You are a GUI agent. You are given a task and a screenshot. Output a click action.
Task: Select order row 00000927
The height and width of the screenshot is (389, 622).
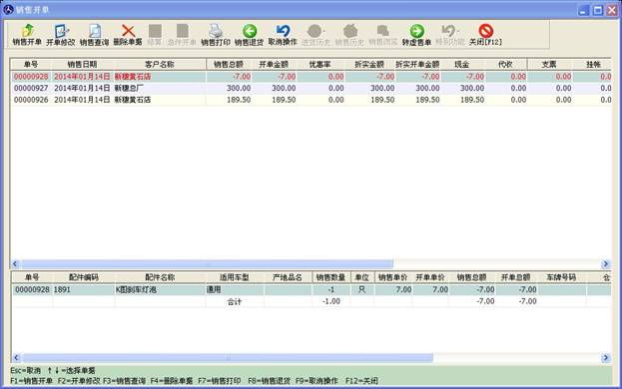click(x=311, y=88)
